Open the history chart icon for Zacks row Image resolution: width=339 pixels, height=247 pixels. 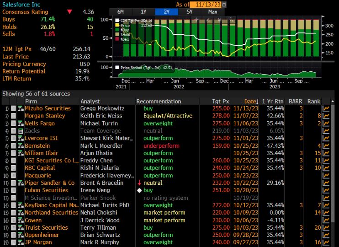click(x=326, y=131)
